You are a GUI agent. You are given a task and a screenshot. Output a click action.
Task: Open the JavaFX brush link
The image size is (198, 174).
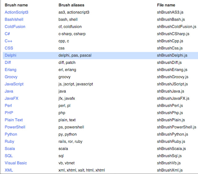click(11, 98)
